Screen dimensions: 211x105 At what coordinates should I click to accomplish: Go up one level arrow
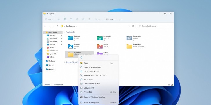click(x=57, y=26)
